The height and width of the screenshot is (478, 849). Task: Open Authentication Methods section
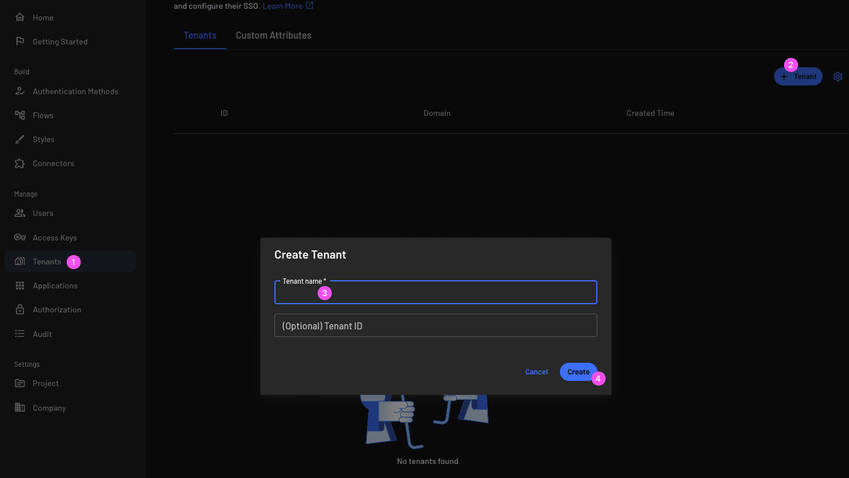click(x=75, y=91)
